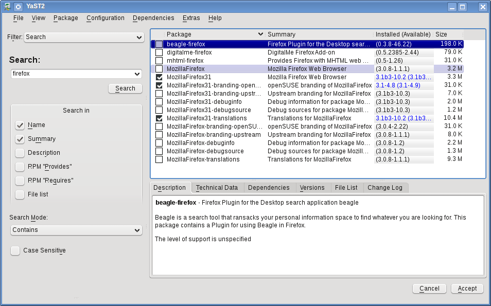The image size is (491, 306).
Task: Click the digitalme-firefox package status icon
Action: click(x=159, y=52)
